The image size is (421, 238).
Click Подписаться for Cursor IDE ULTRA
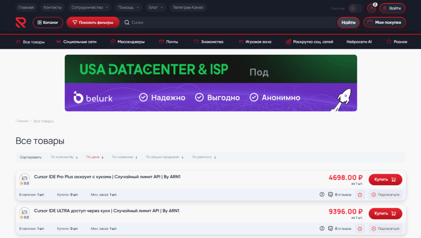(x=385, y=229)
